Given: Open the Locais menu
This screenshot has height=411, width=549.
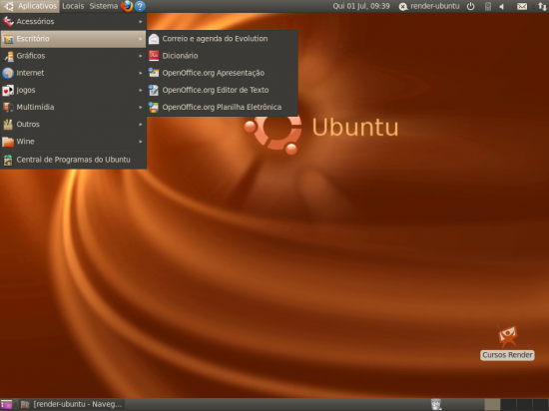Looking at the screenshot, I should [73, 6].
